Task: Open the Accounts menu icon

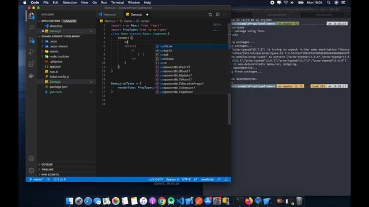Action: [31, 159]
